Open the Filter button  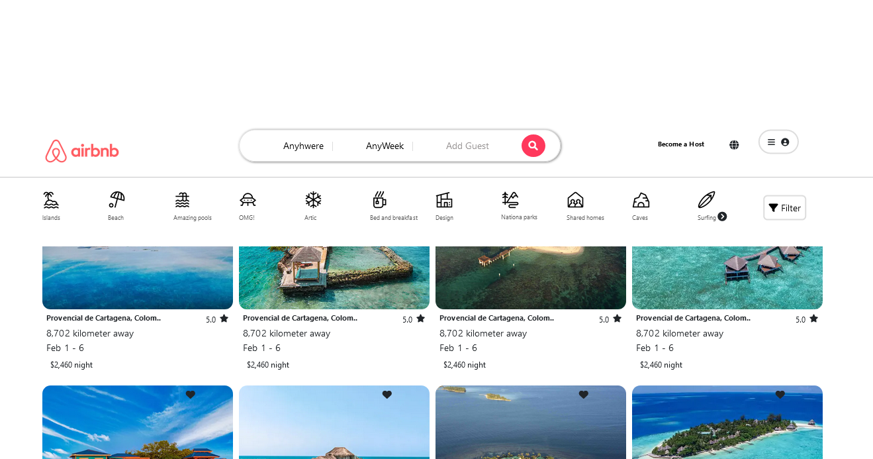(x=784, y=208)
